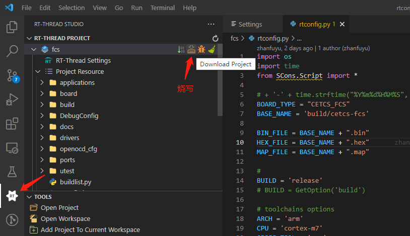This screenshot has width=410, height=236.
Task: Place cursor on BOARD_TYPE code line
Action: pos(303,104)
